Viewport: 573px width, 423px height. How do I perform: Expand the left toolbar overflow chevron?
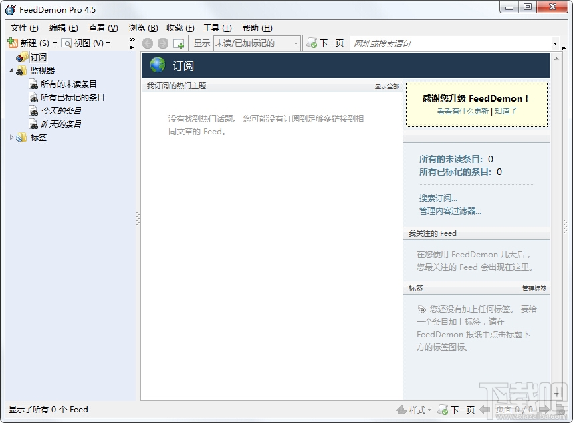[132, 40]
